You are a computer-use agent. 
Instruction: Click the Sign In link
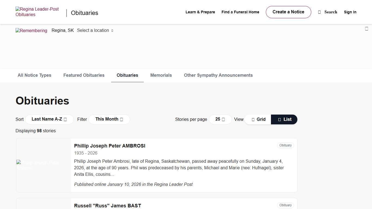pyautogui.click(x=350, y=12)
